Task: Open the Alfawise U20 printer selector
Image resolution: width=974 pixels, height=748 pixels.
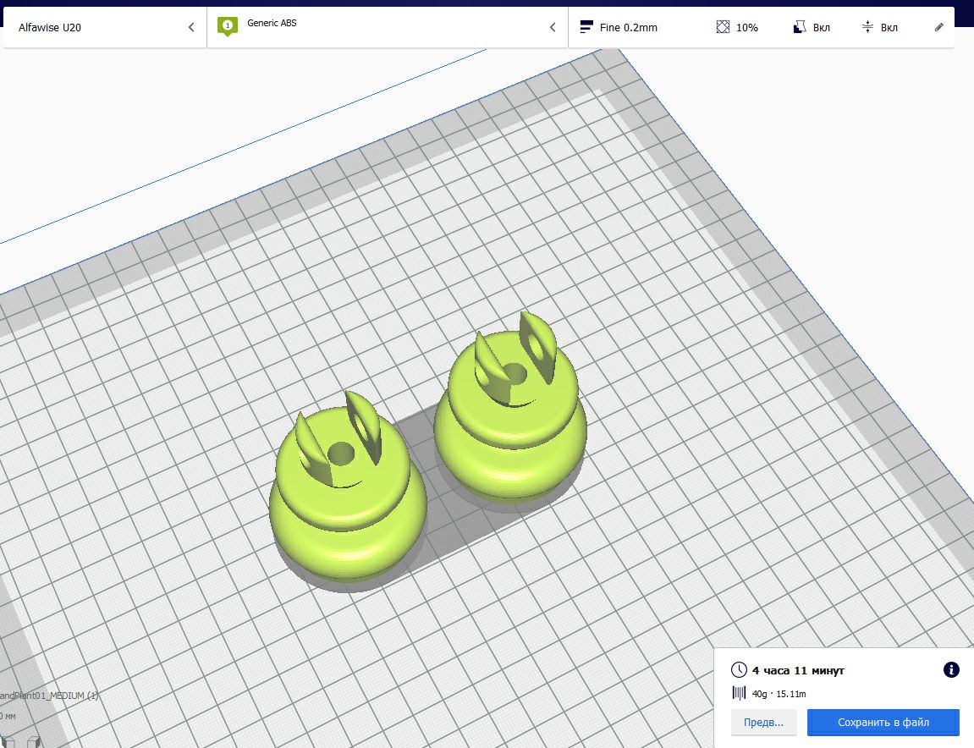Action: click(x=105, y=27)
